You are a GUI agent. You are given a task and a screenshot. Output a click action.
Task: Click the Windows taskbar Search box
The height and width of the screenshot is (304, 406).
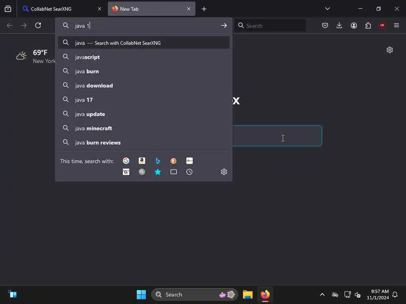194,294
